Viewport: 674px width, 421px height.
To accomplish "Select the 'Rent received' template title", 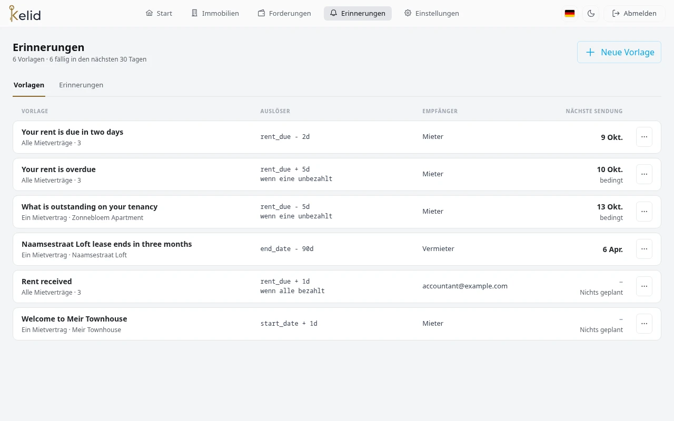I will (47, 282).
